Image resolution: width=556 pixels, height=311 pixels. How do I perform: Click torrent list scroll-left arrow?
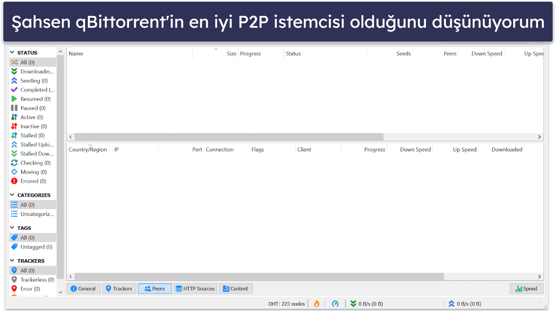coord(71,137)
